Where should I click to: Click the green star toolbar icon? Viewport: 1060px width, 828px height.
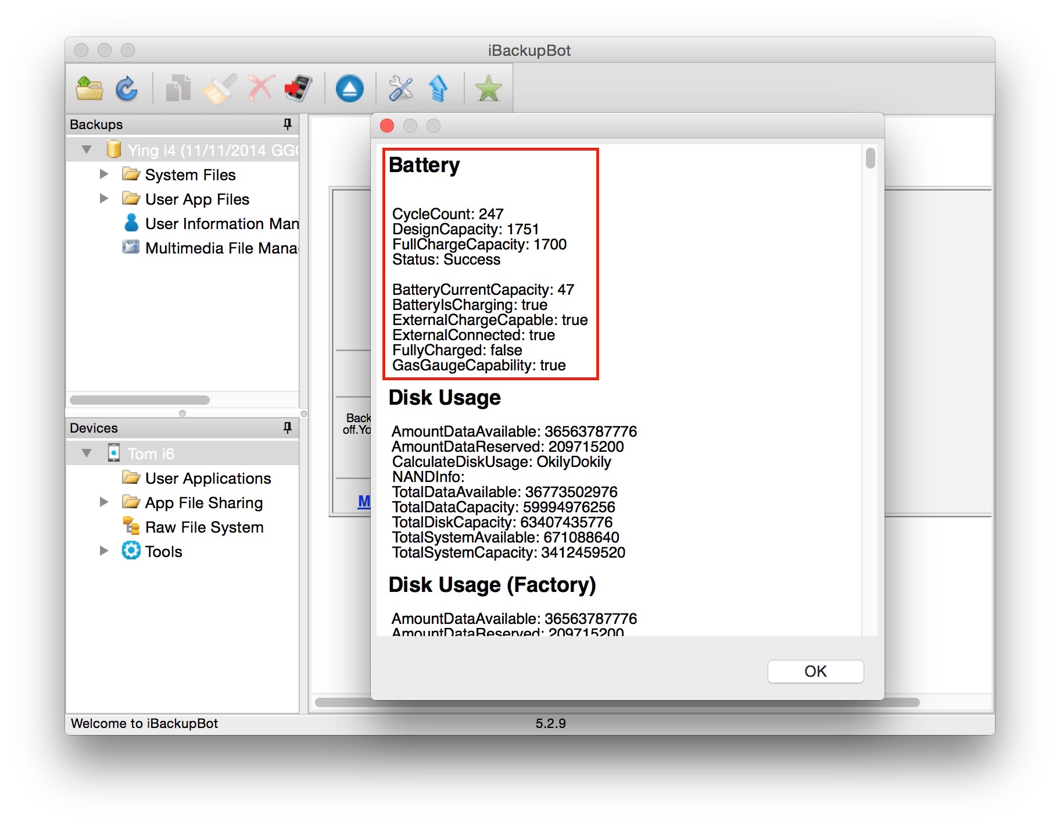coord(488,88)
